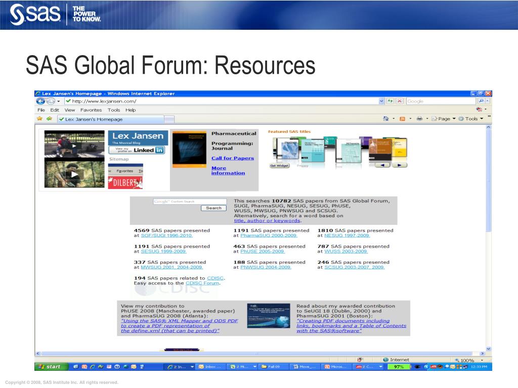Image resolution: width=518 pixels, height=388 pixels.
Task: Click the address bar with lexjansen.com URL
Action: (x=222, y=101)
